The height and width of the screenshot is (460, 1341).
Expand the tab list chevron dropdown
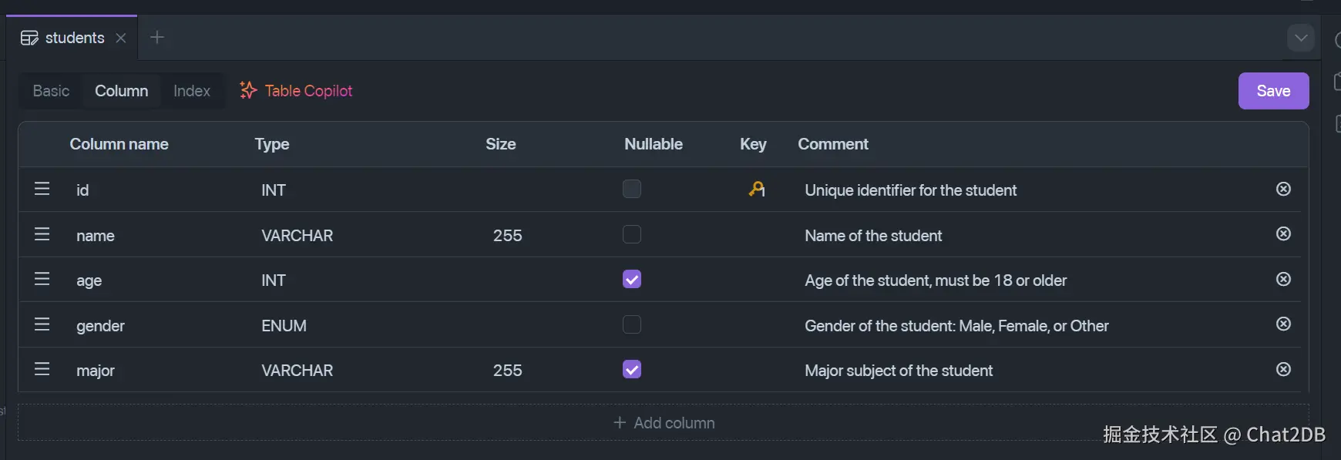(1300, 38)
